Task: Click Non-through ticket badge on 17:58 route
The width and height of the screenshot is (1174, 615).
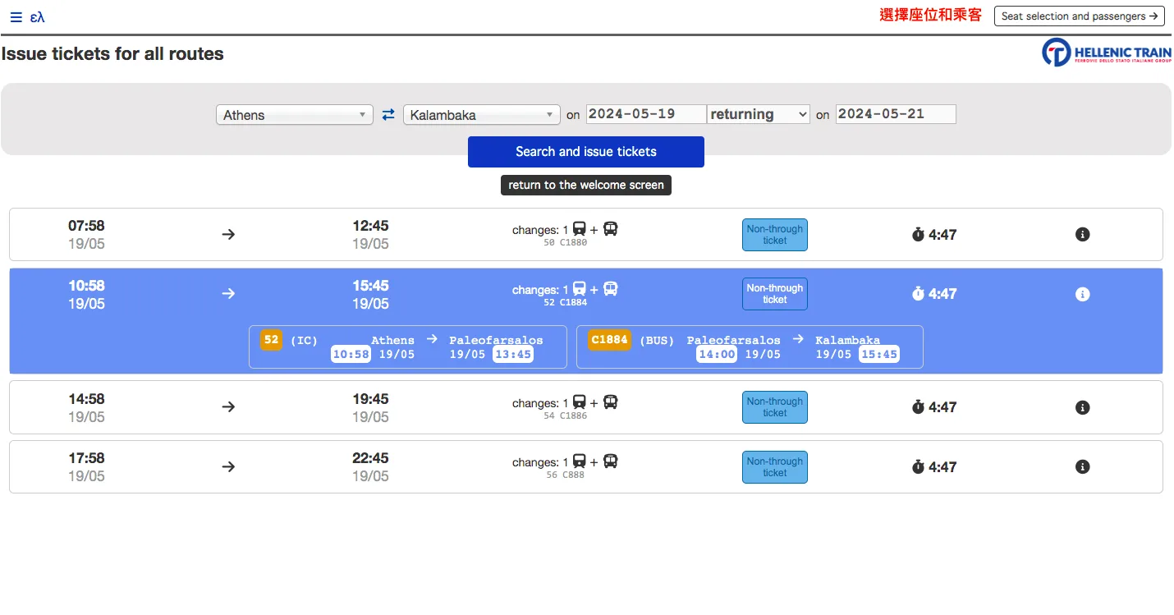Action: pyautogui.click(x=774, y=467)
